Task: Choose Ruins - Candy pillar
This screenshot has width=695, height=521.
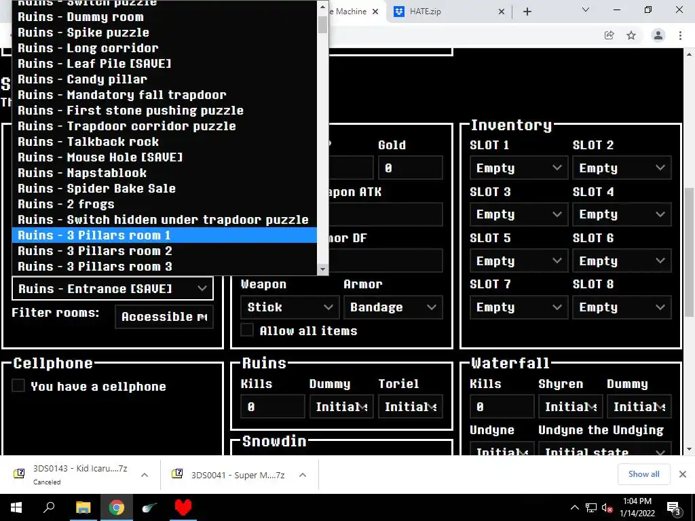Action: pyautogui.click(x=164, y=79)
